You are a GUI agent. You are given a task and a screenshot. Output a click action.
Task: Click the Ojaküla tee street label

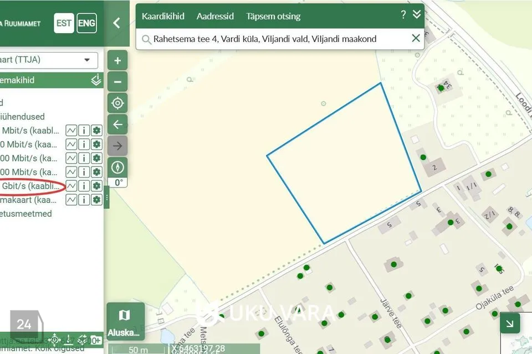pyautogui.click(x=495, y=298)
